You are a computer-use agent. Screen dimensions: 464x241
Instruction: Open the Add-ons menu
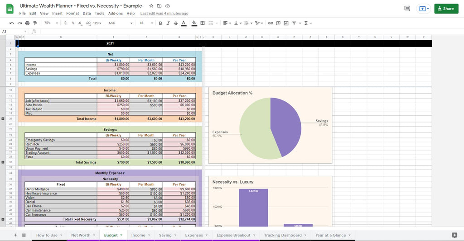tap(116, 13)
